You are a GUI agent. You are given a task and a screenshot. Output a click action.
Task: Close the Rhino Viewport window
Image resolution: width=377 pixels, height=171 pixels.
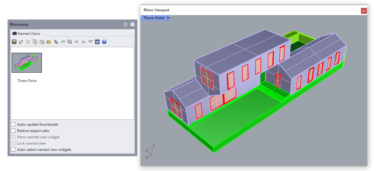click(364, 11)
